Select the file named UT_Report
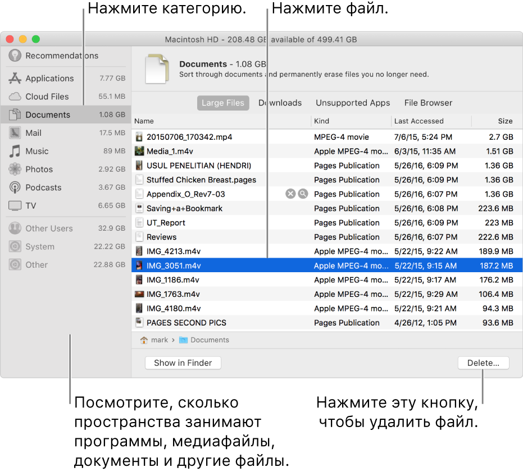The width and height of the screenshot is (523, 472). click(166, 223)
